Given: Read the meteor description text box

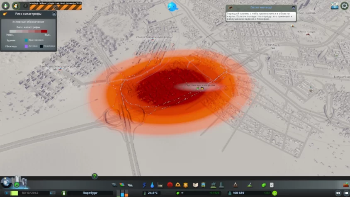Looking at the screenshot, I should point(261,16).
